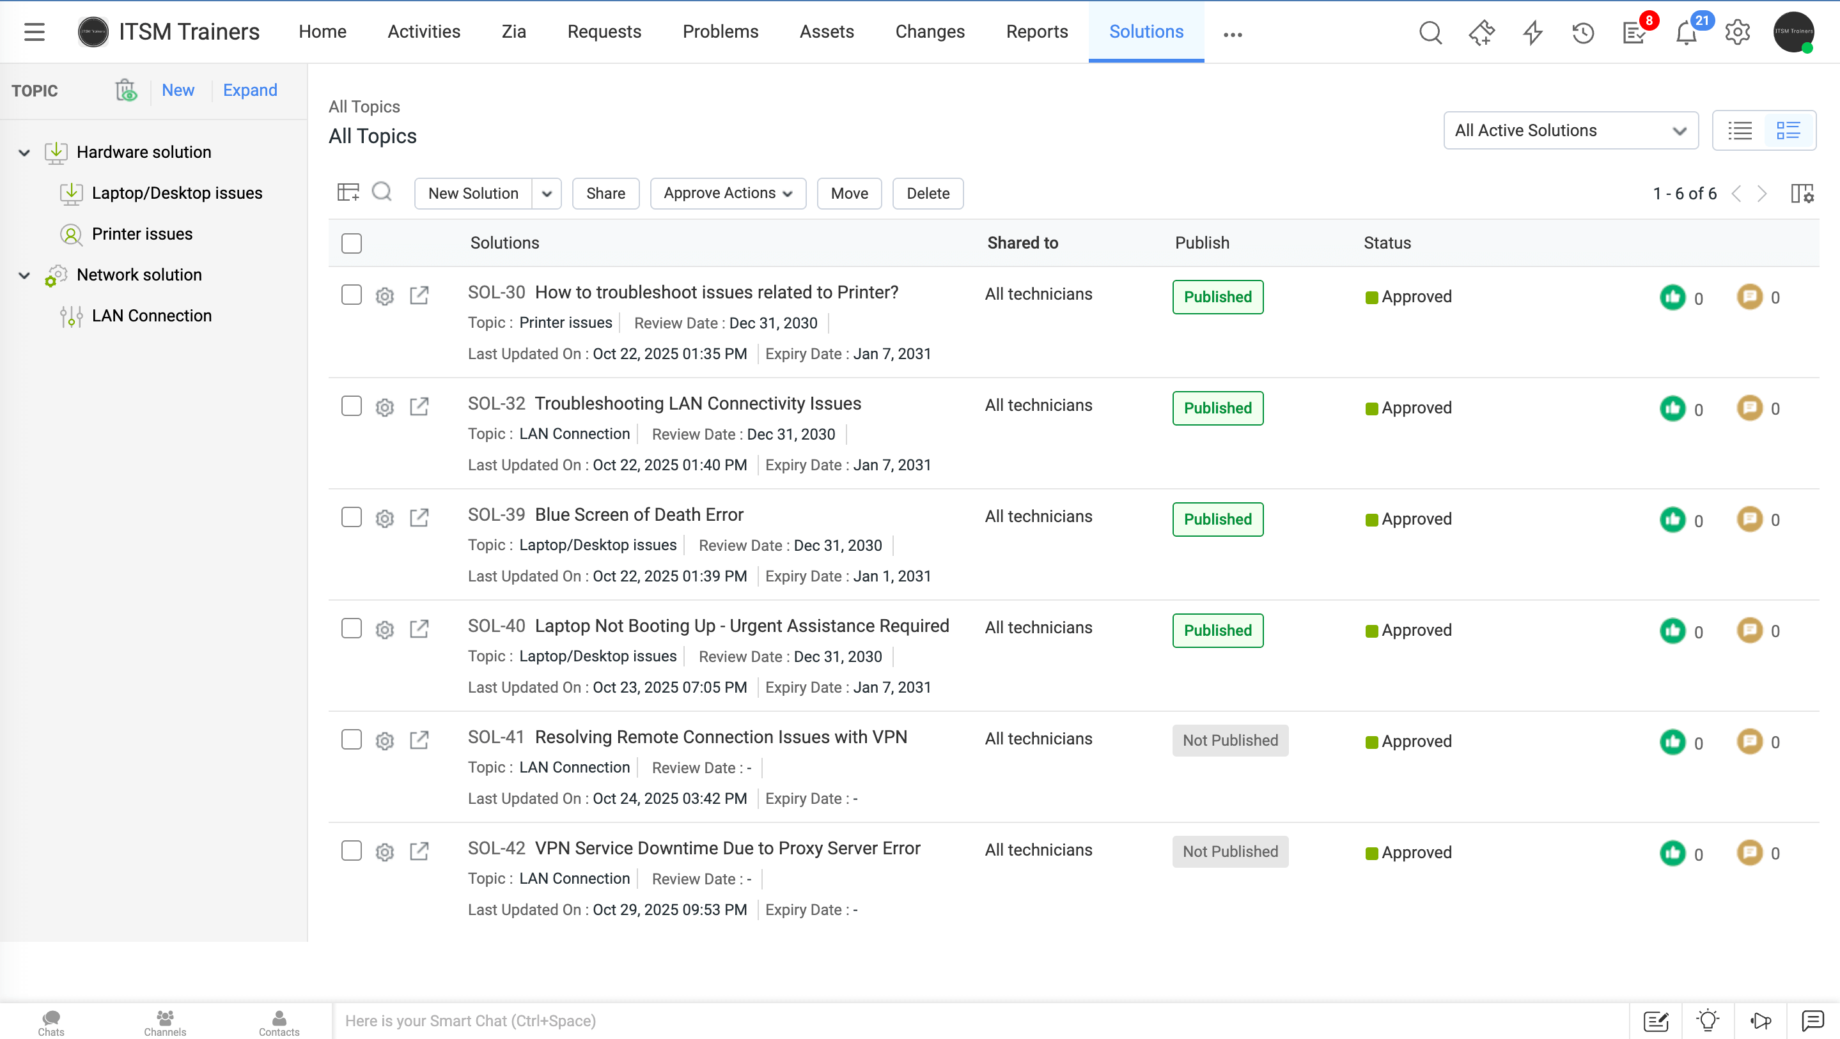Click the quick actions lightning icon

pos(1532,33)
